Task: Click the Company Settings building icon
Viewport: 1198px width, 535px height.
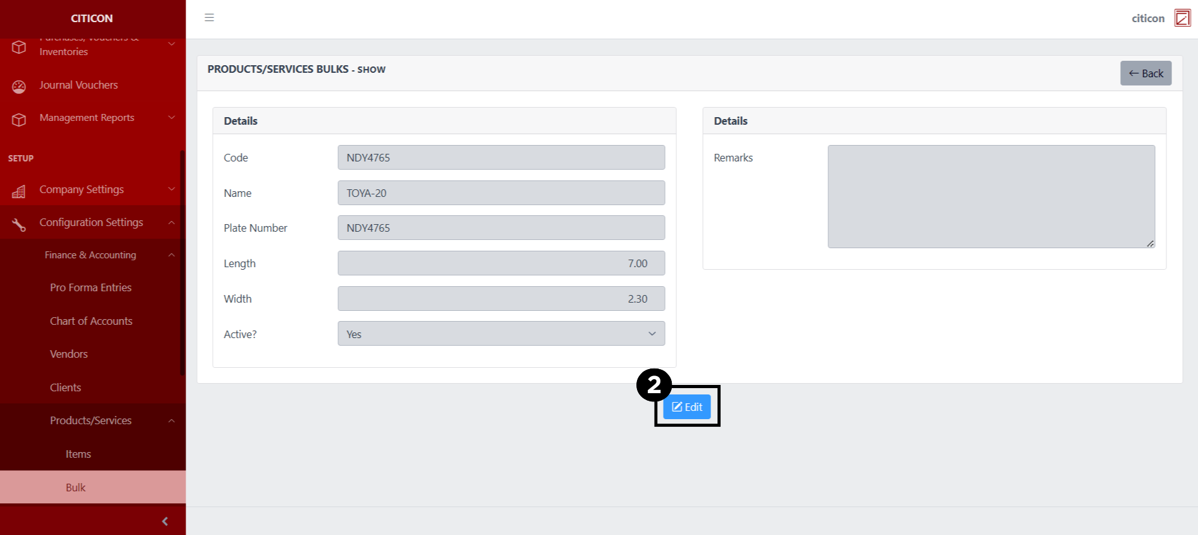Action: pos(19,191)
